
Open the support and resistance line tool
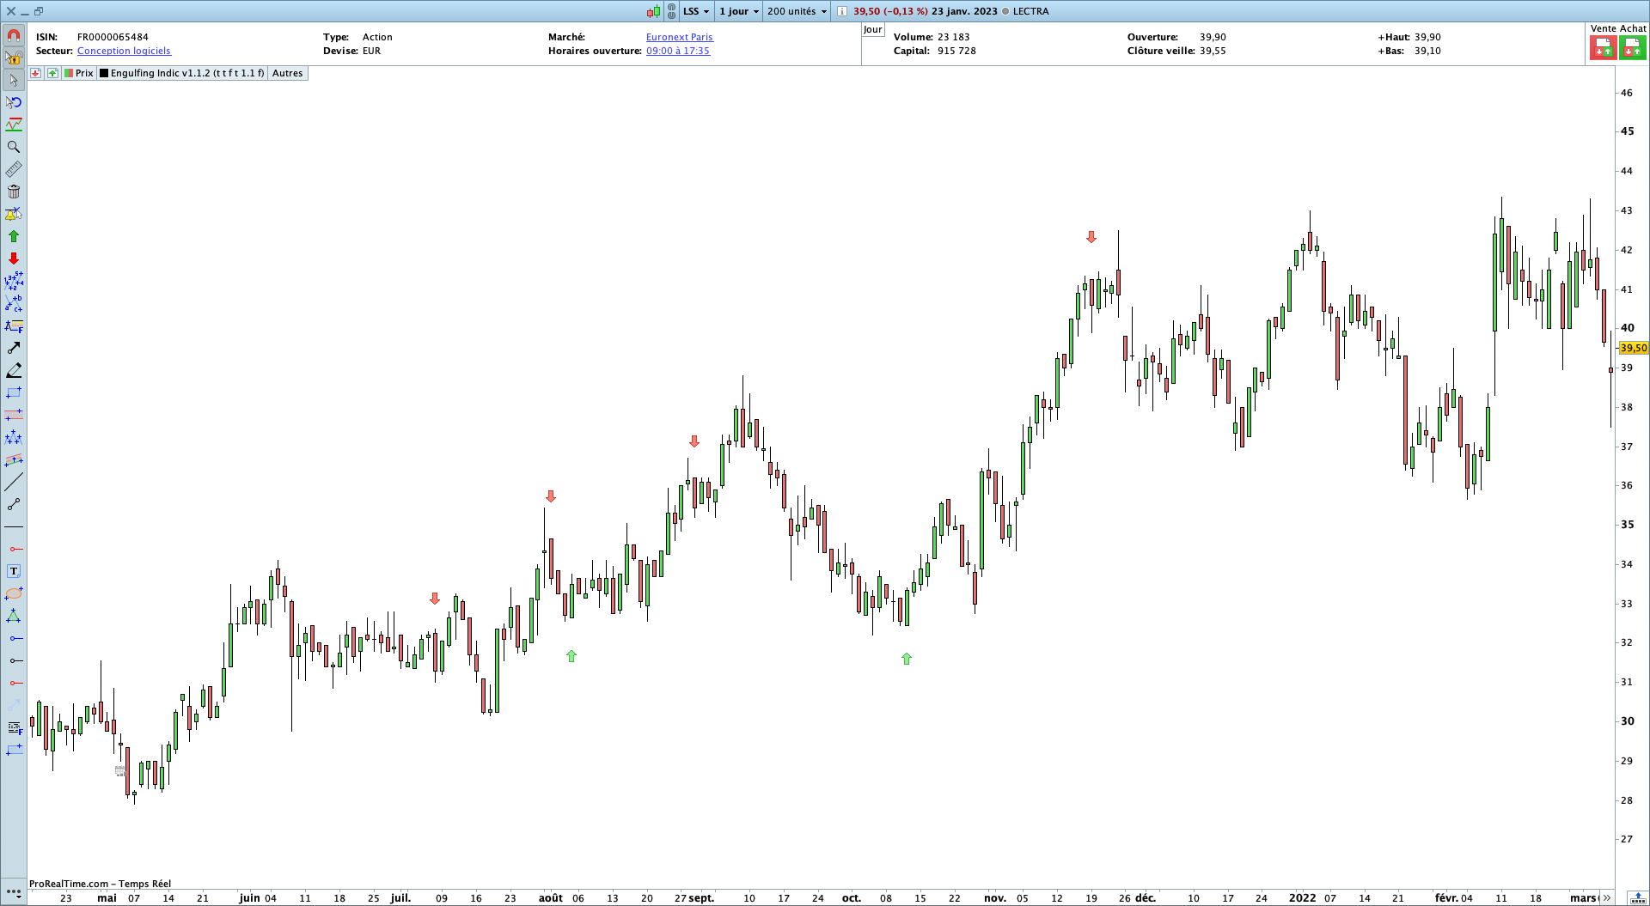tap(14, 125)
